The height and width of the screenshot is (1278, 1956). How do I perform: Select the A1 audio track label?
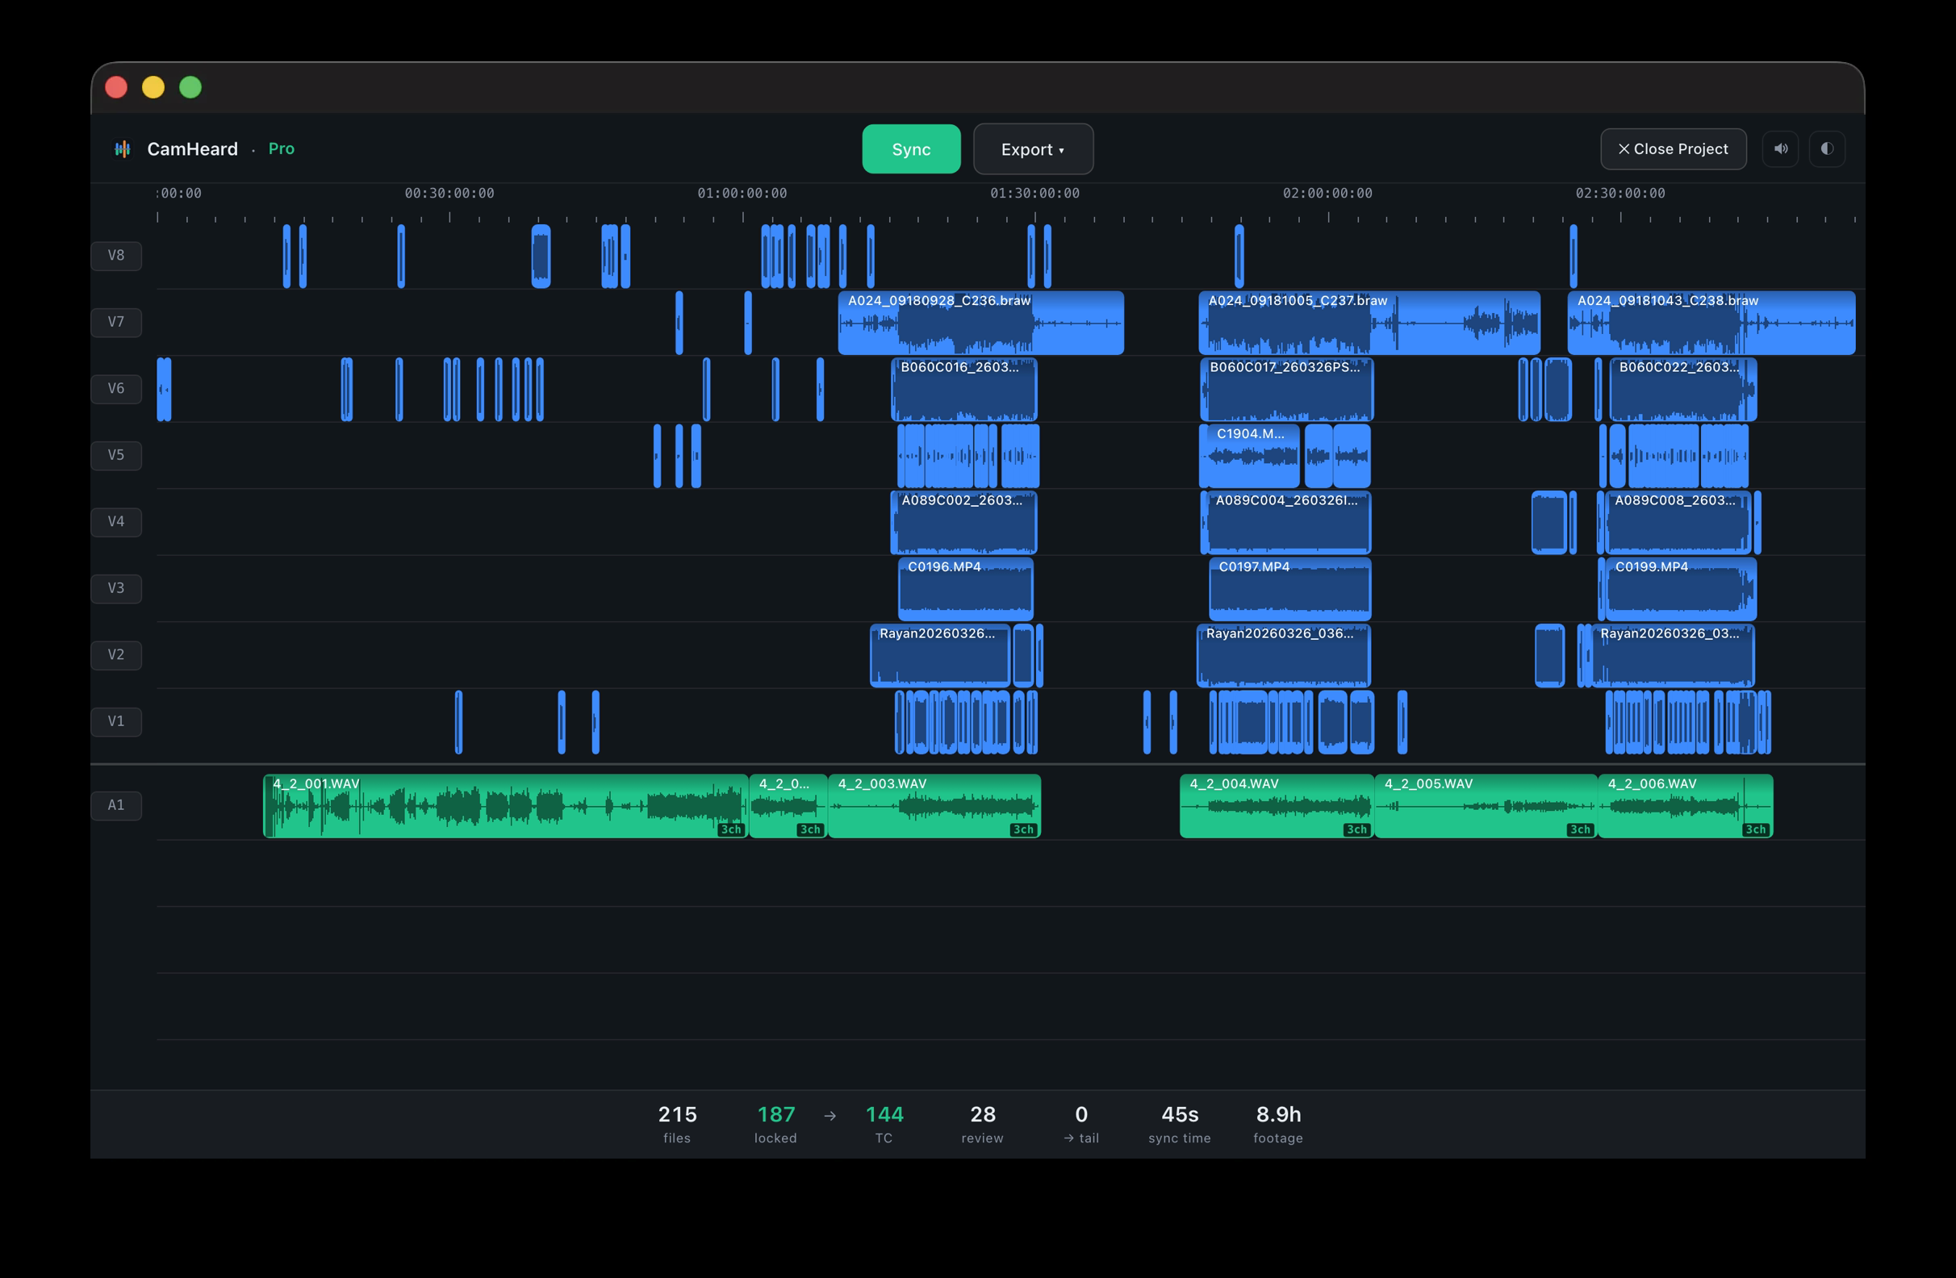[116, 805]
